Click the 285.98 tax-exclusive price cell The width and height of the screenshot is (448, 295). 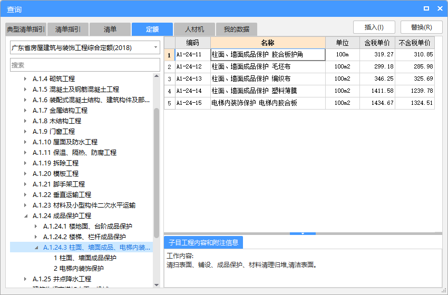click(x=415, y=67)
